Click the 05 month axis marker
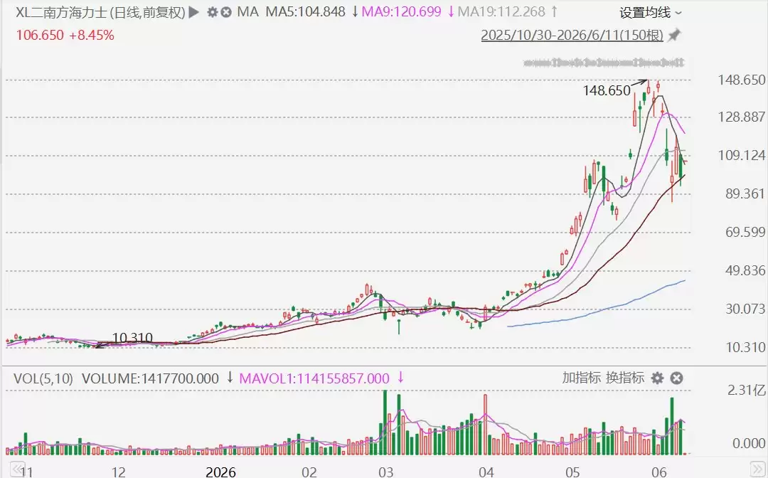This screenshot has height=478, width=768. coord(572,472)
